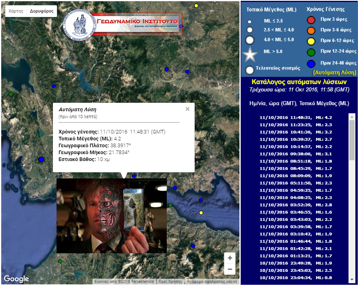
Task: Select the 11:48:31 ML 4.2 catalog entry
Action: [296, 117]
